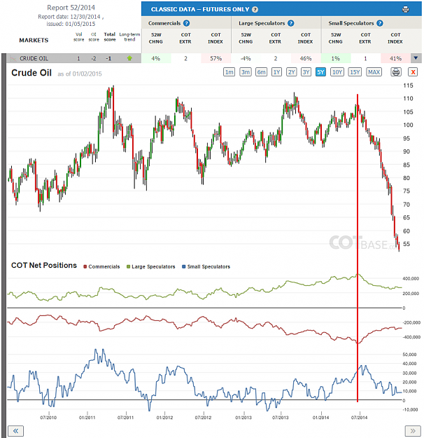
Task: Click the small chart icon beside CRUDE OIL
Action: (13, 59)
